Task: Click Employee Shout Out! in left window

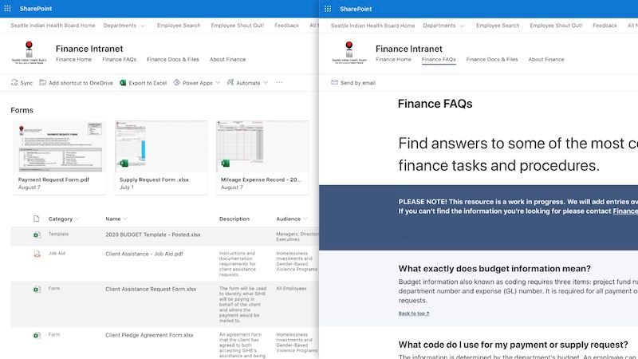Action: 237,26
